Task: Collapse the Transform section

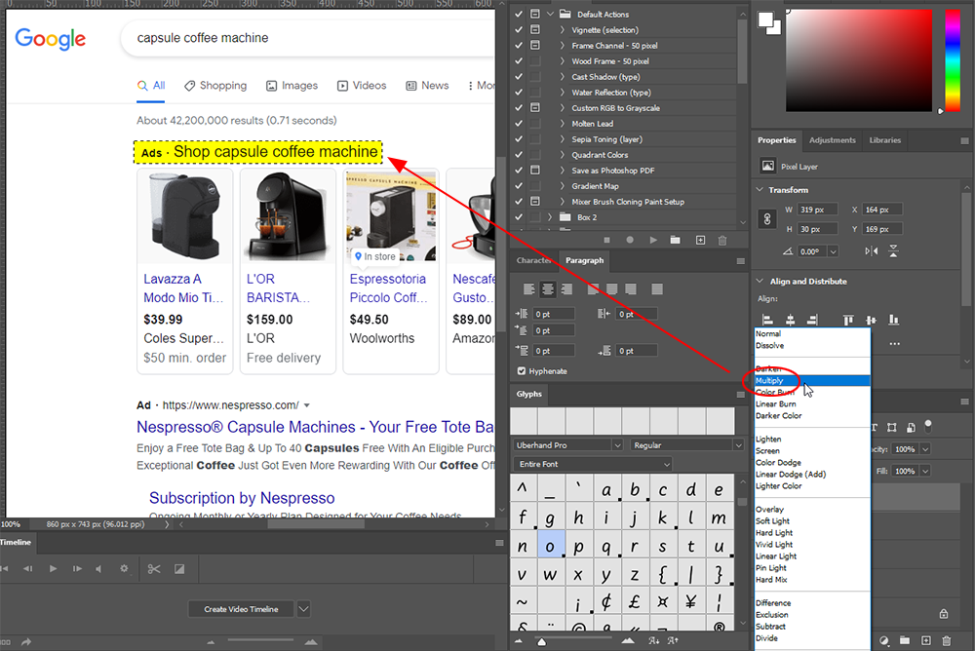Action: click(760, 190)
